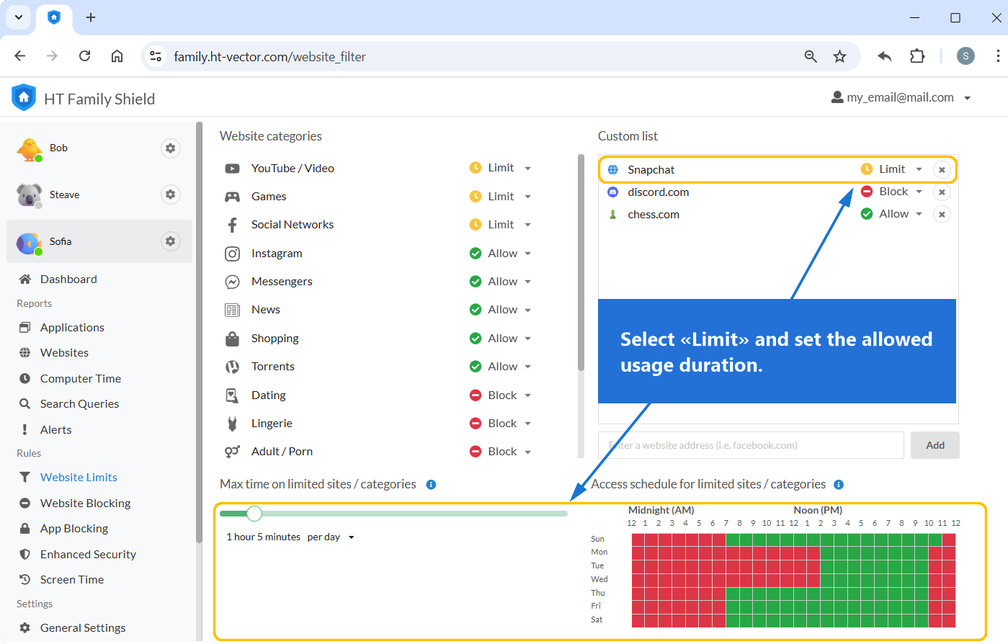This screenshot has height=644, width=1008.
Task: Toggle Sunday 12 AM schedule cell
Action: 638,540
